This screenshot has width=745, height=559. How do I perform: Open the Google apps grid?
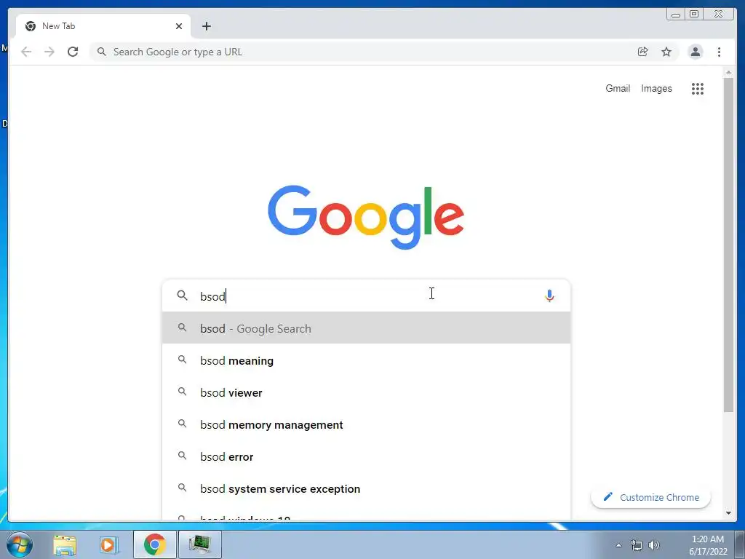point(697,88)
